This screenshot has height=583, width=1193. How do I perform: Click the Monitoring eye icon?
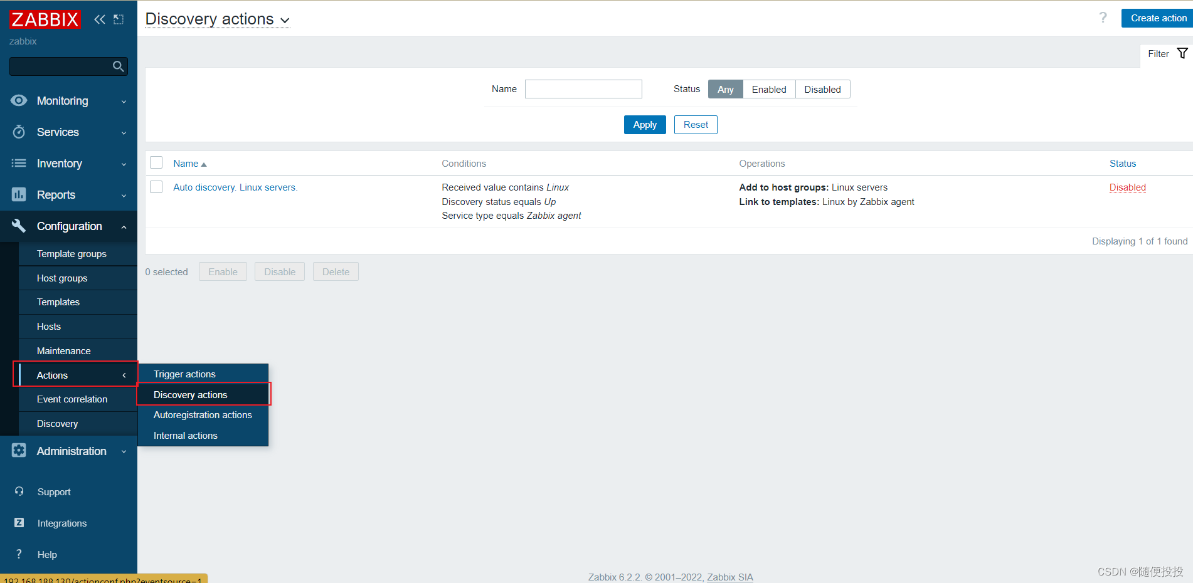(19, 100)
